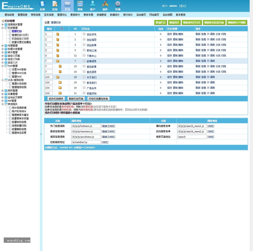Screen dimensions: 253x251
Task: Check the 创业资讯 column checkbox
Action: pyautogui.click(x=84, y=34)
